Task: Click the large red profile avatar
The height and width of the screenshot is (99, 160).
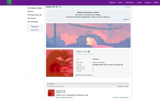Action: pyautogui.click(x=60, y=63)
